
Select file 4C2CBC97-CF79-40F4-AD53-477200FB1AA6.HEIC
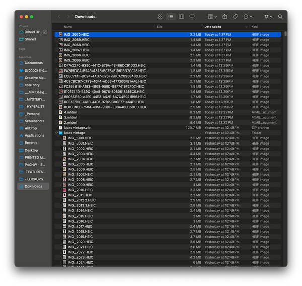pos(168,81)
